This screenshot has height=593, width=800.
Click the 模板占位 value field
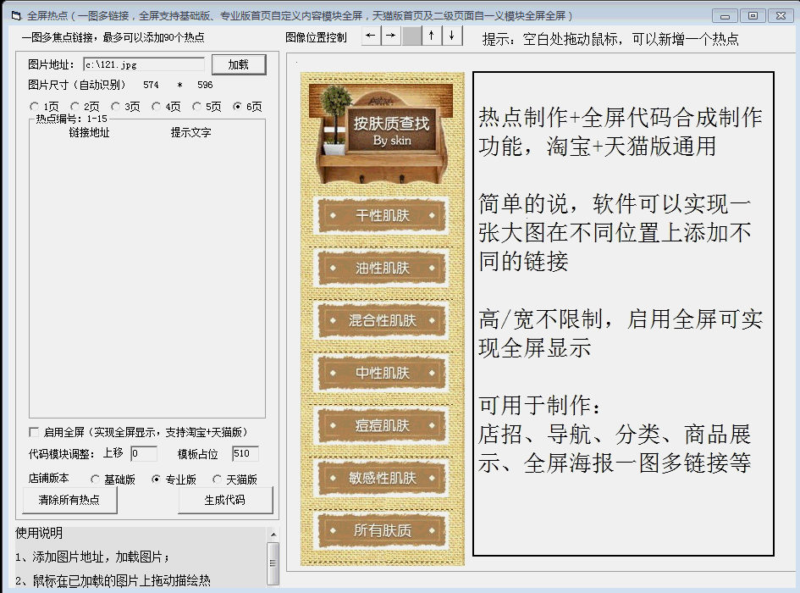tap(245, 454)
